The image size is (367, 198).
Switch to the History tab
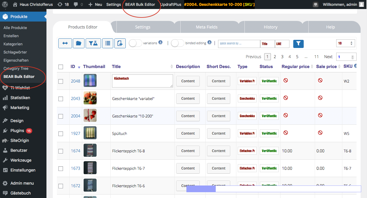271,27
